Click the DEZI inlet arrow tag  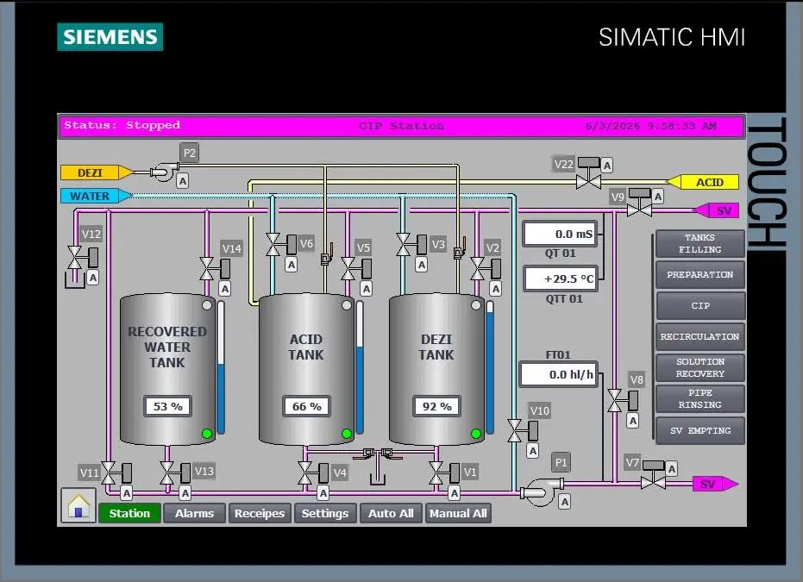(x=97, y=172)
